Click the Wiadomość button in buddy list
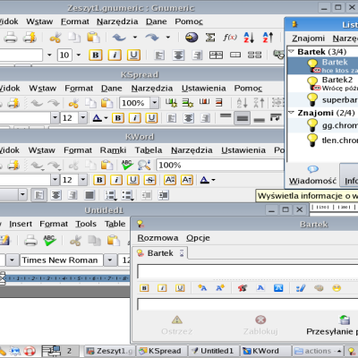Viewport: 358px width, 358px height. [312, 175]
